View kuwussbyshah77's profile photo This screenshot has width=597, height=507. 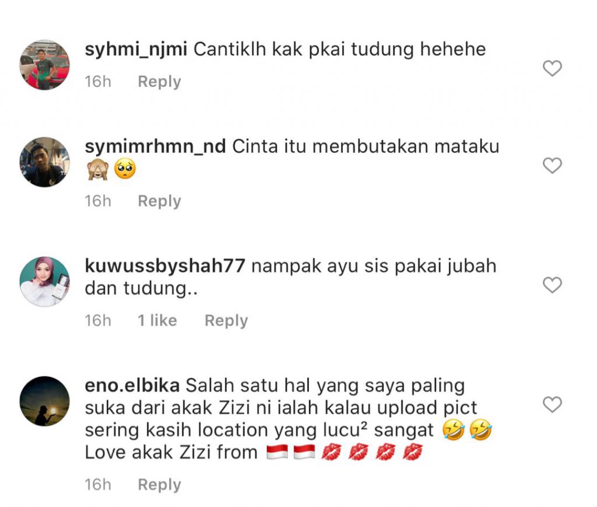click(44, 281)
